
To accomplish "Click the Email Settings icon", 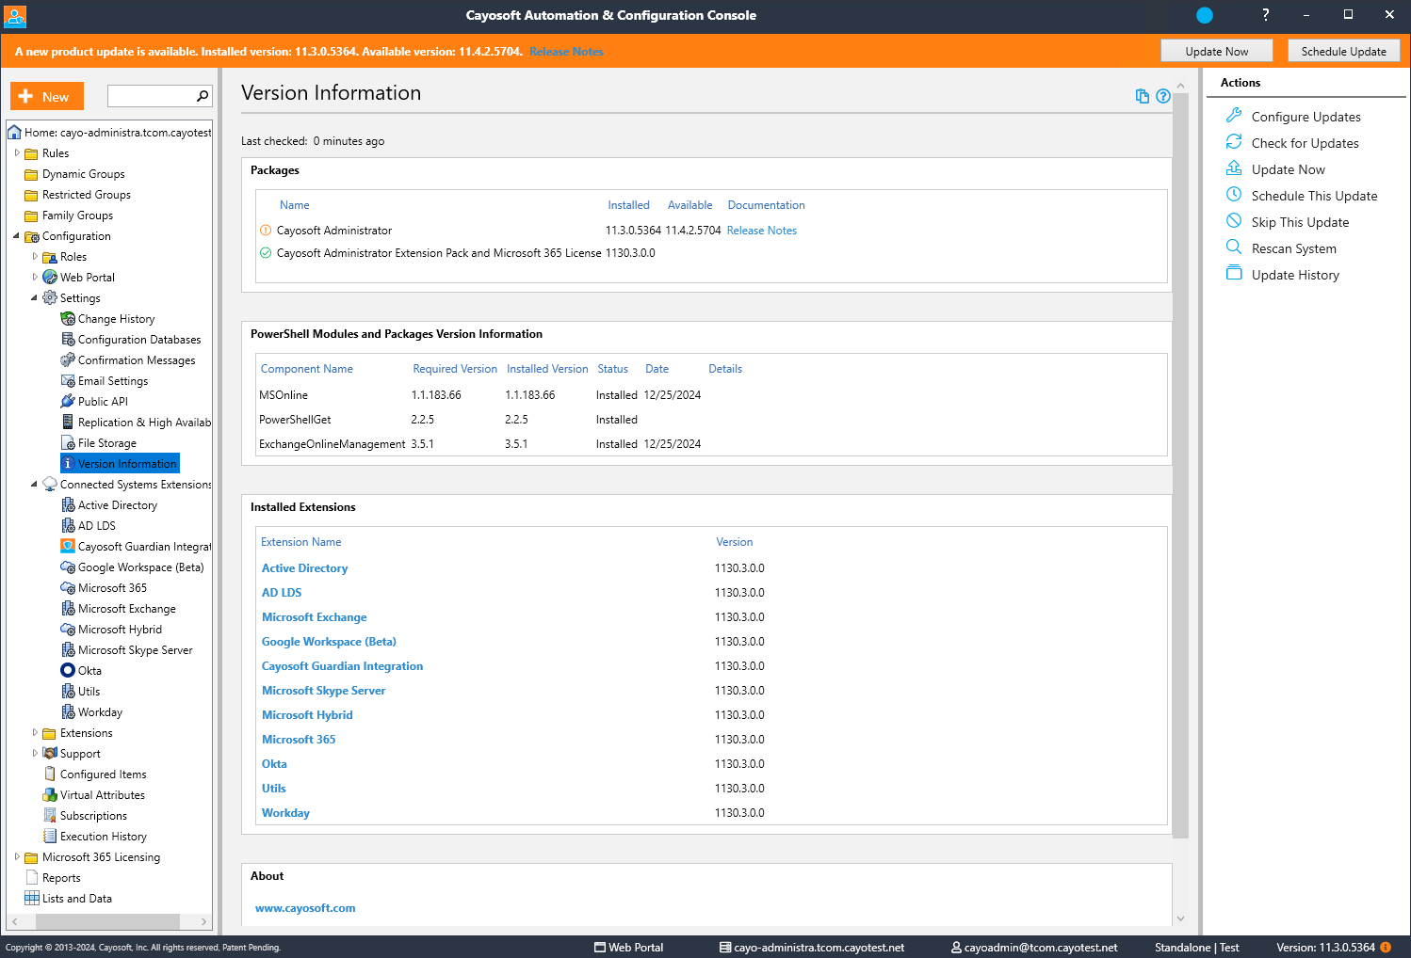I will coord(68,381).
